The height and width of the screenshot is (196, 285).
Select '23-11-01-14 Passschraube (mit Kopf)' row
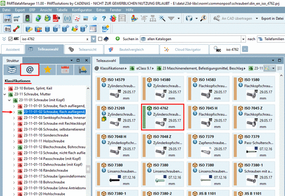[x=52, y=159]
